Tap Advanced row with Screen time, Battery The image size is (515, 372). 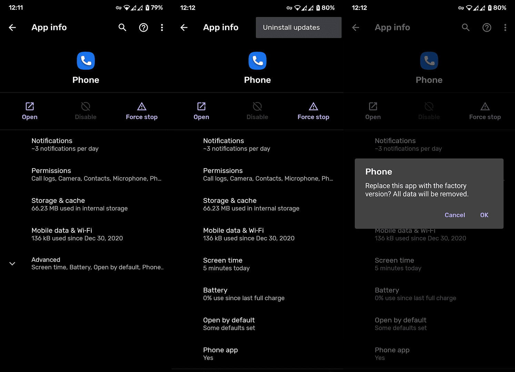(86, 263)
